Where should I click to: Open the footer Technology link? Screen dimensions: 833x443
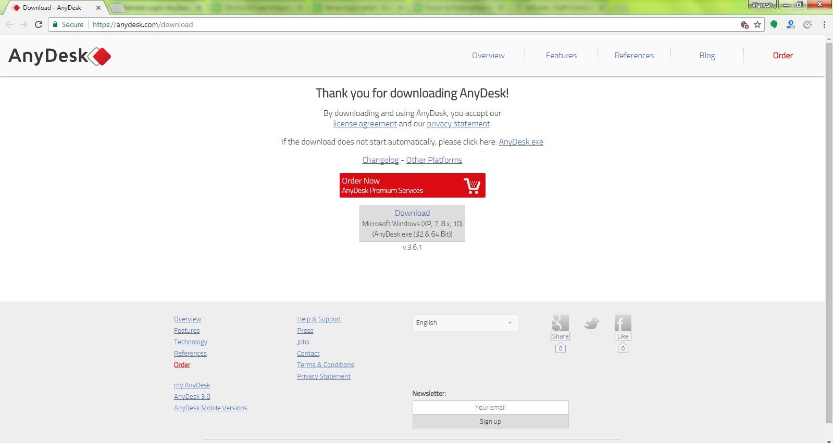[x=191, y=342]
